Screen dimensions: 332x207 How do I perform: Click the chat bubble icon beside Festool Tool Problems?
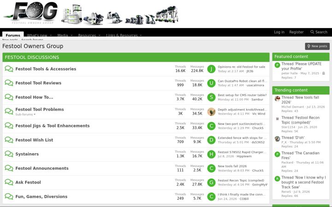[9, 111]
